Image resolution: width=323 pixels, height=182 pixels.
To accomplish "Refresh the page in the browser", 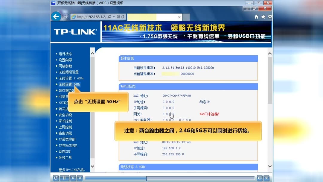I will tap(123, 17).
